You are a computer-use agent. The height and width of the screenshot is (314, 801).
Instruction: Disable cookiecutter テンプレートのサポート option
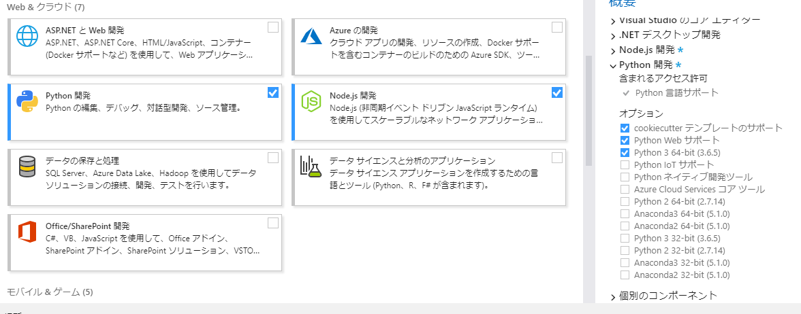coord(625,128)
